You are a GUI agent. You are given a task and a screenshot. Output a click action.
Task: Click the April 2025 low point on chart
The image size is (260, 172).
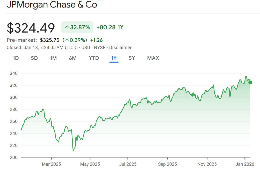click(x=73, y=151)
